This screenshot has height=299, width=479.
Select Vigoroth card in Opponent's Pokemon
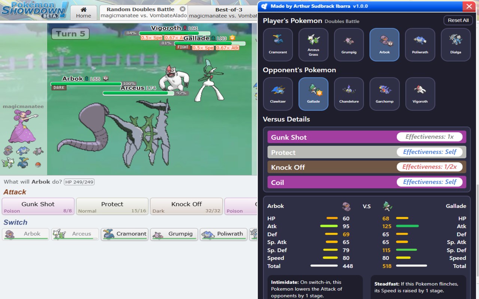point(420,94)
